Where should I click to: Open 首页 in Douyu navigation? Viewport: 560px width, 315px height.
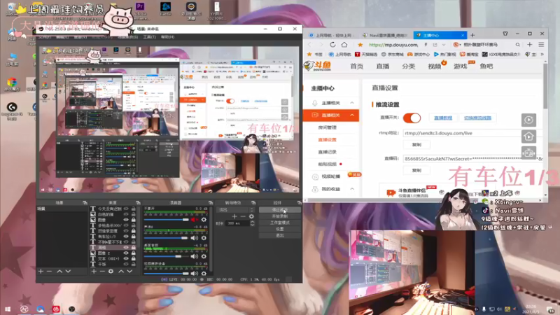click(x=356, y=66)
